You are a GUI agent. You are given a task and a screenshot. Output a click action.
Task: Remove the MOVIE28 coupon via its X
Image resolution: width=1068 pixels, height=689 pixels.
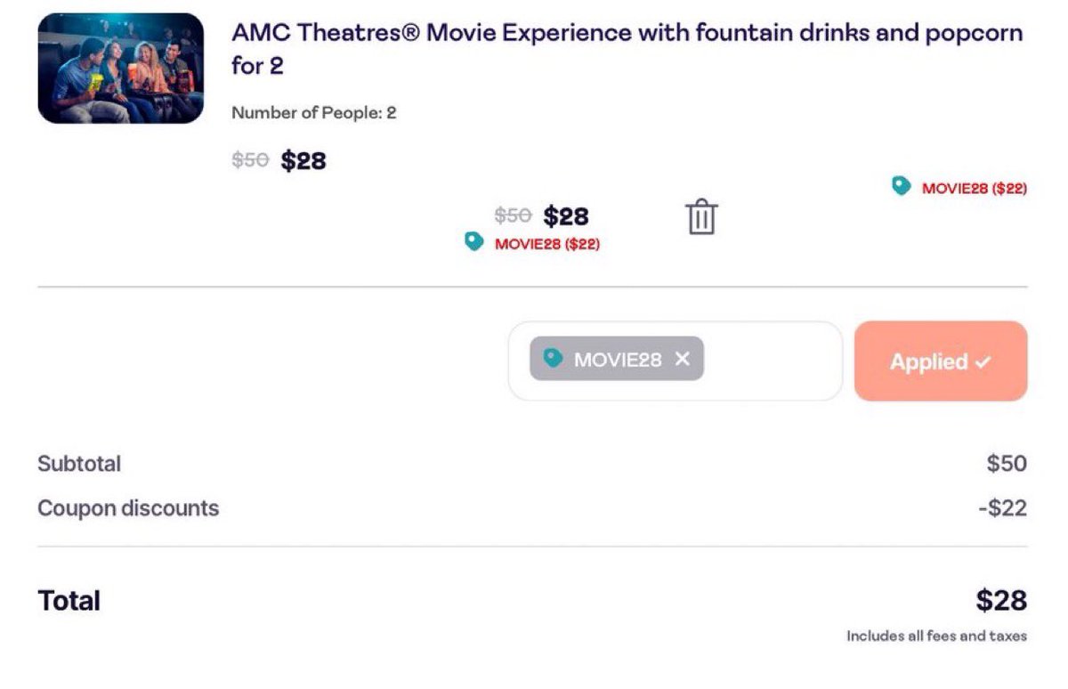click(682, 359)
